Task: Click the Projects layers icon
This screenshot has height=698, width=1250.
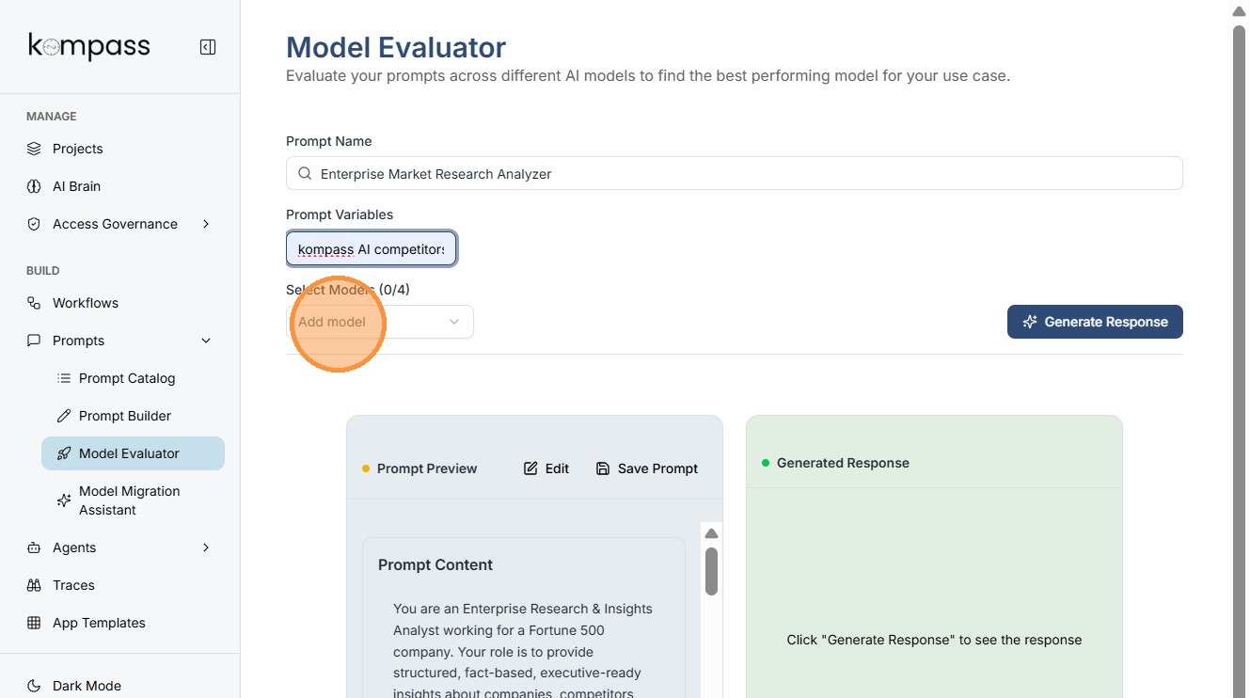Action: (34, 149)
